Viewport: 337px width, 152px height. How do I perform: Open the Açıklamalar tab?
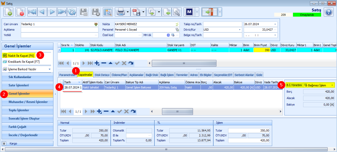tap(136, 75)
